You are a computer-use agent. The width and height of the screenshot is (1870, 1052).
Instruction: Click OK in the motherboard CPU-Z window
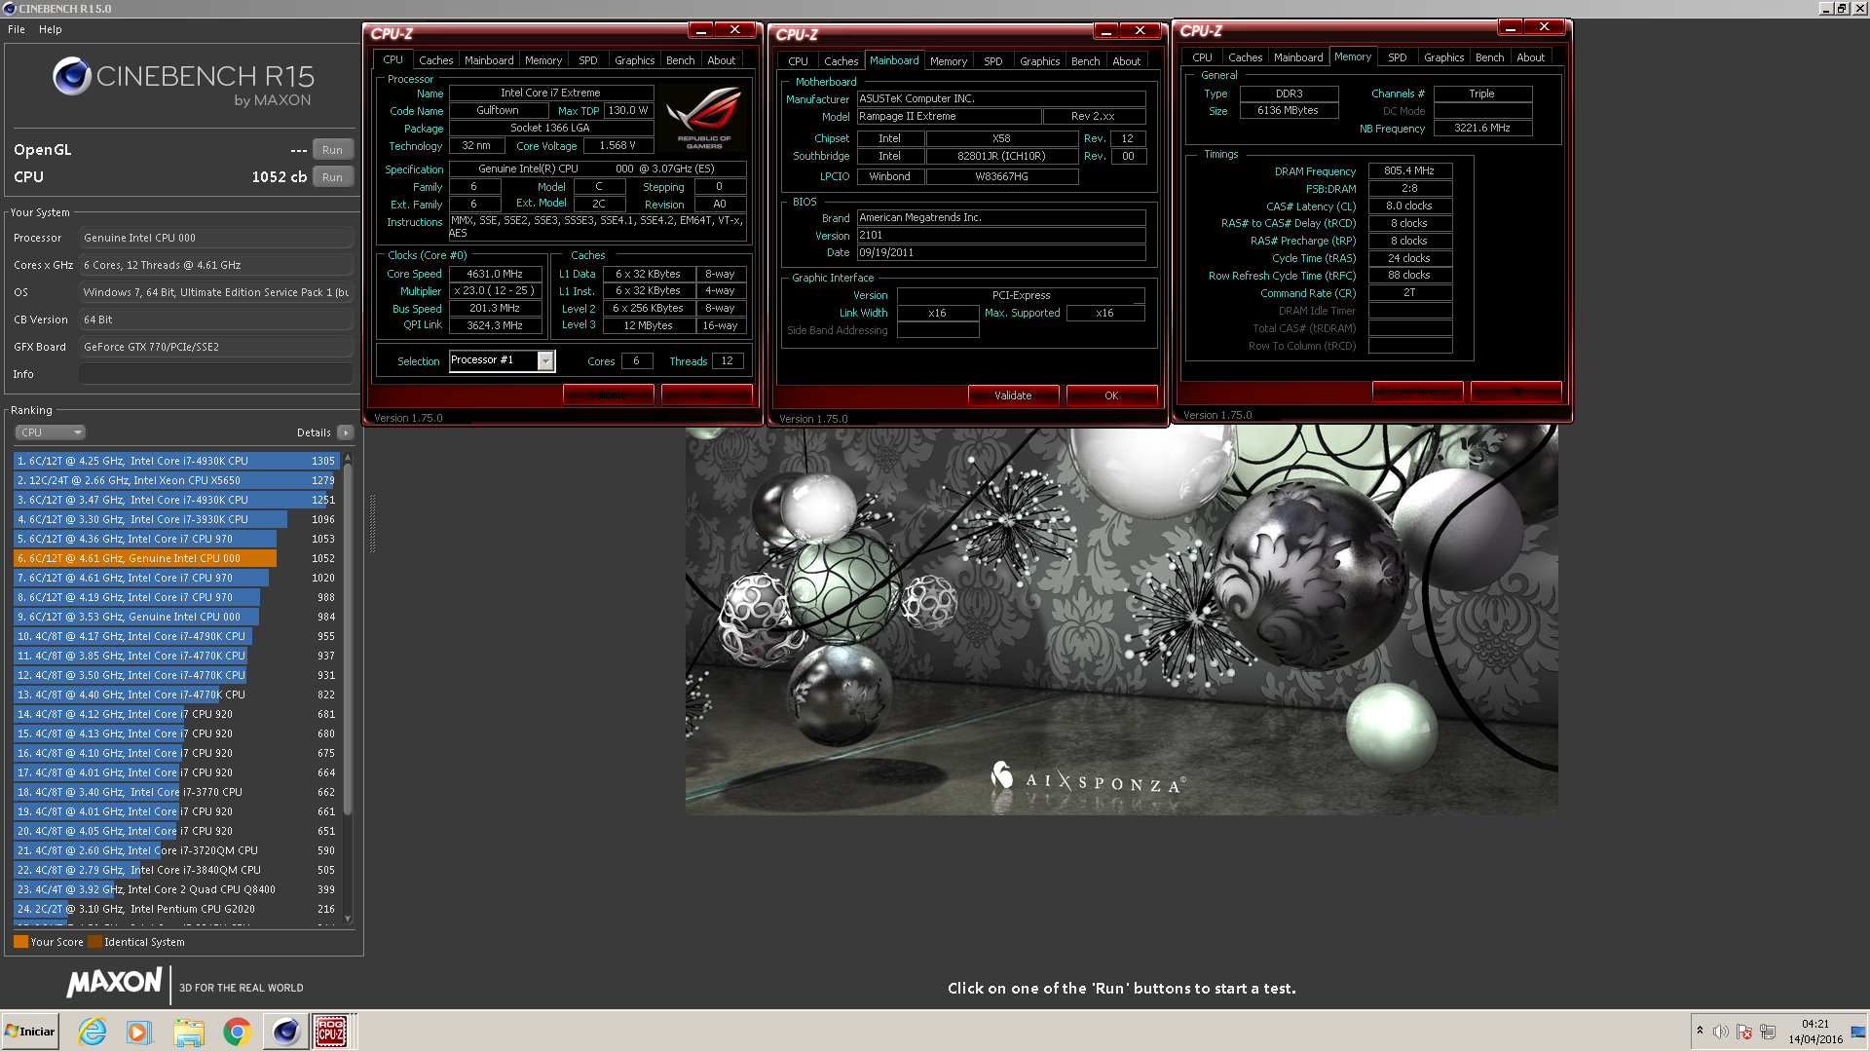tap(1111, 395)
